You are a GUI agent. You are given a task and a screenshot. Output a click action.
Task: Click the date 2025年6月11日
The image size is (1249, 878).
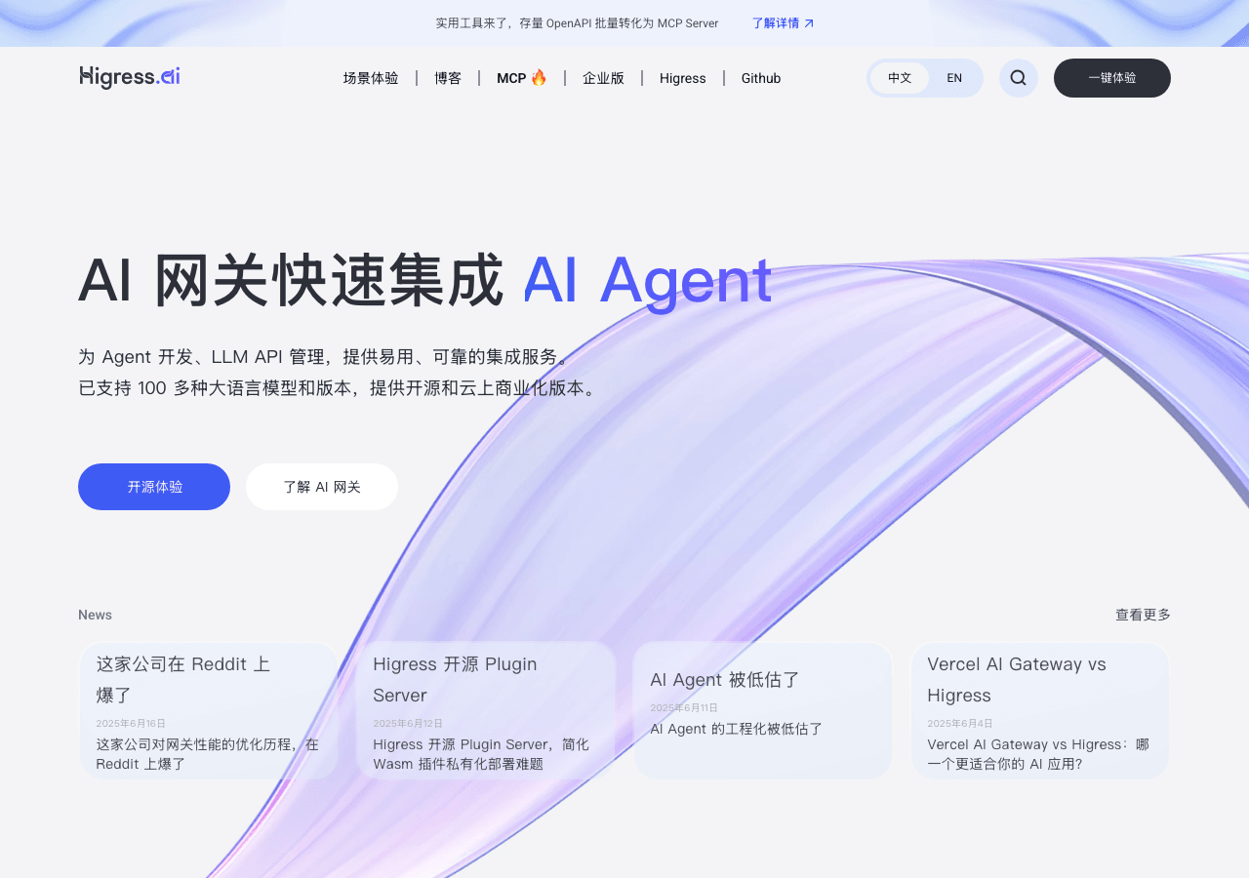click(x=684, y=708)
